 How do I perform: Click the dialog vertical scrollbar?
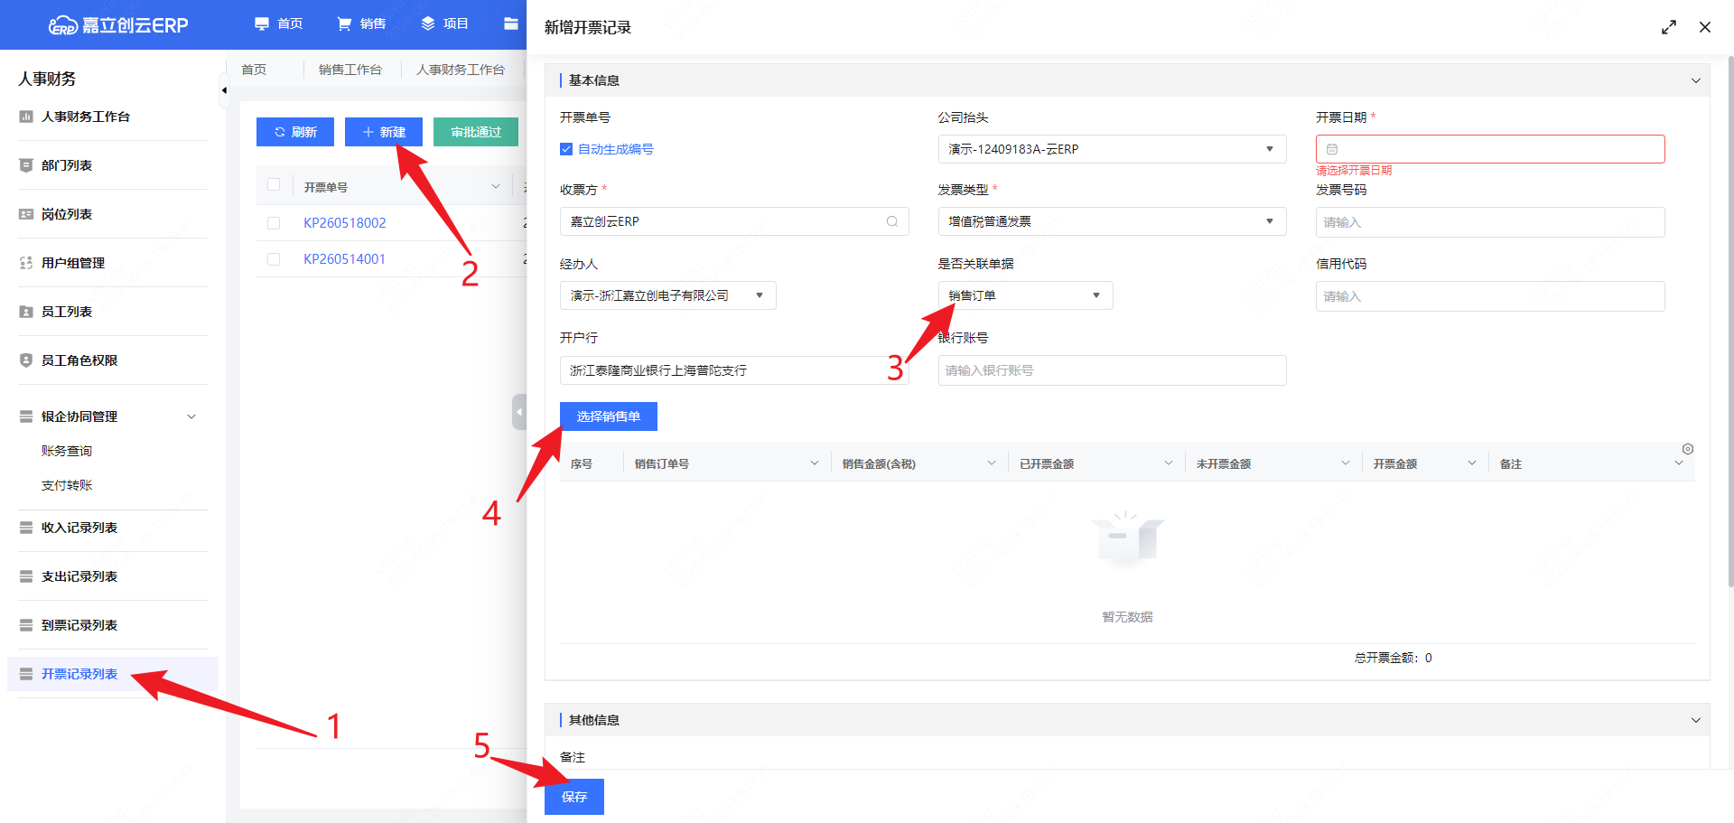1730,321
